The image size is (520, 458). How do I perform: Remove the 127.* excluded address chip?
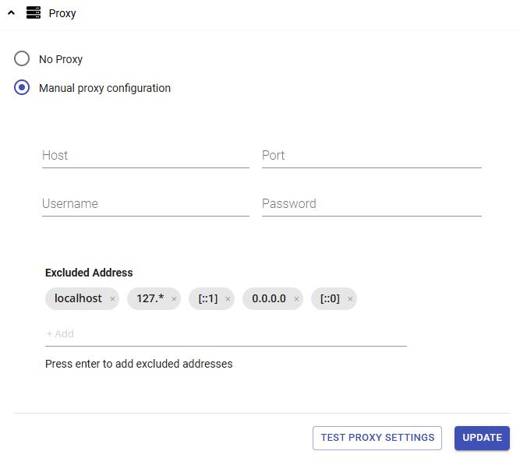tap(174, 299)
